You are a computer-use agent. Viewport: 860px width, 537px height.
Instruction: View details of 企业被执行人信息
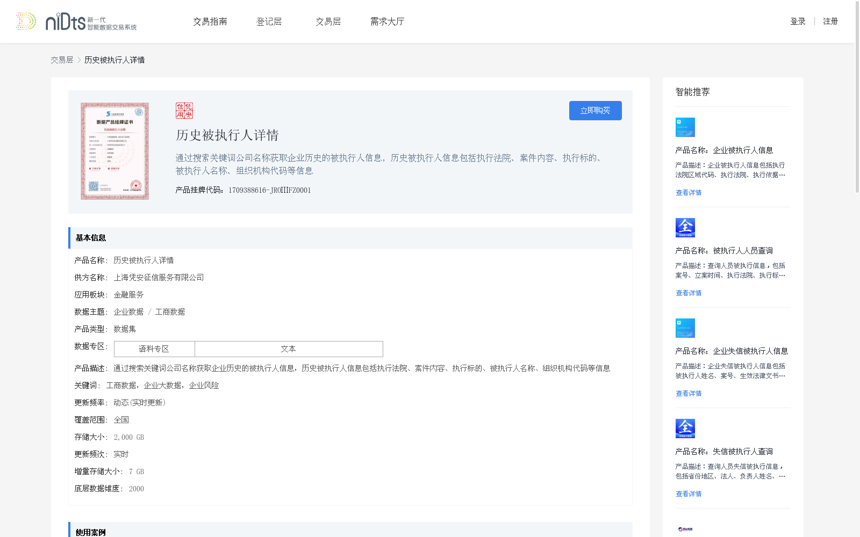(689, 193)
